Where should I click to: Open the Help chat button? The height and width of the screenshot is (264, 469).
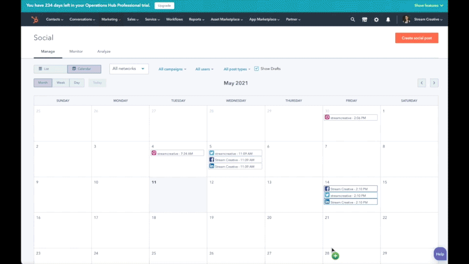(x=440, y=254)
